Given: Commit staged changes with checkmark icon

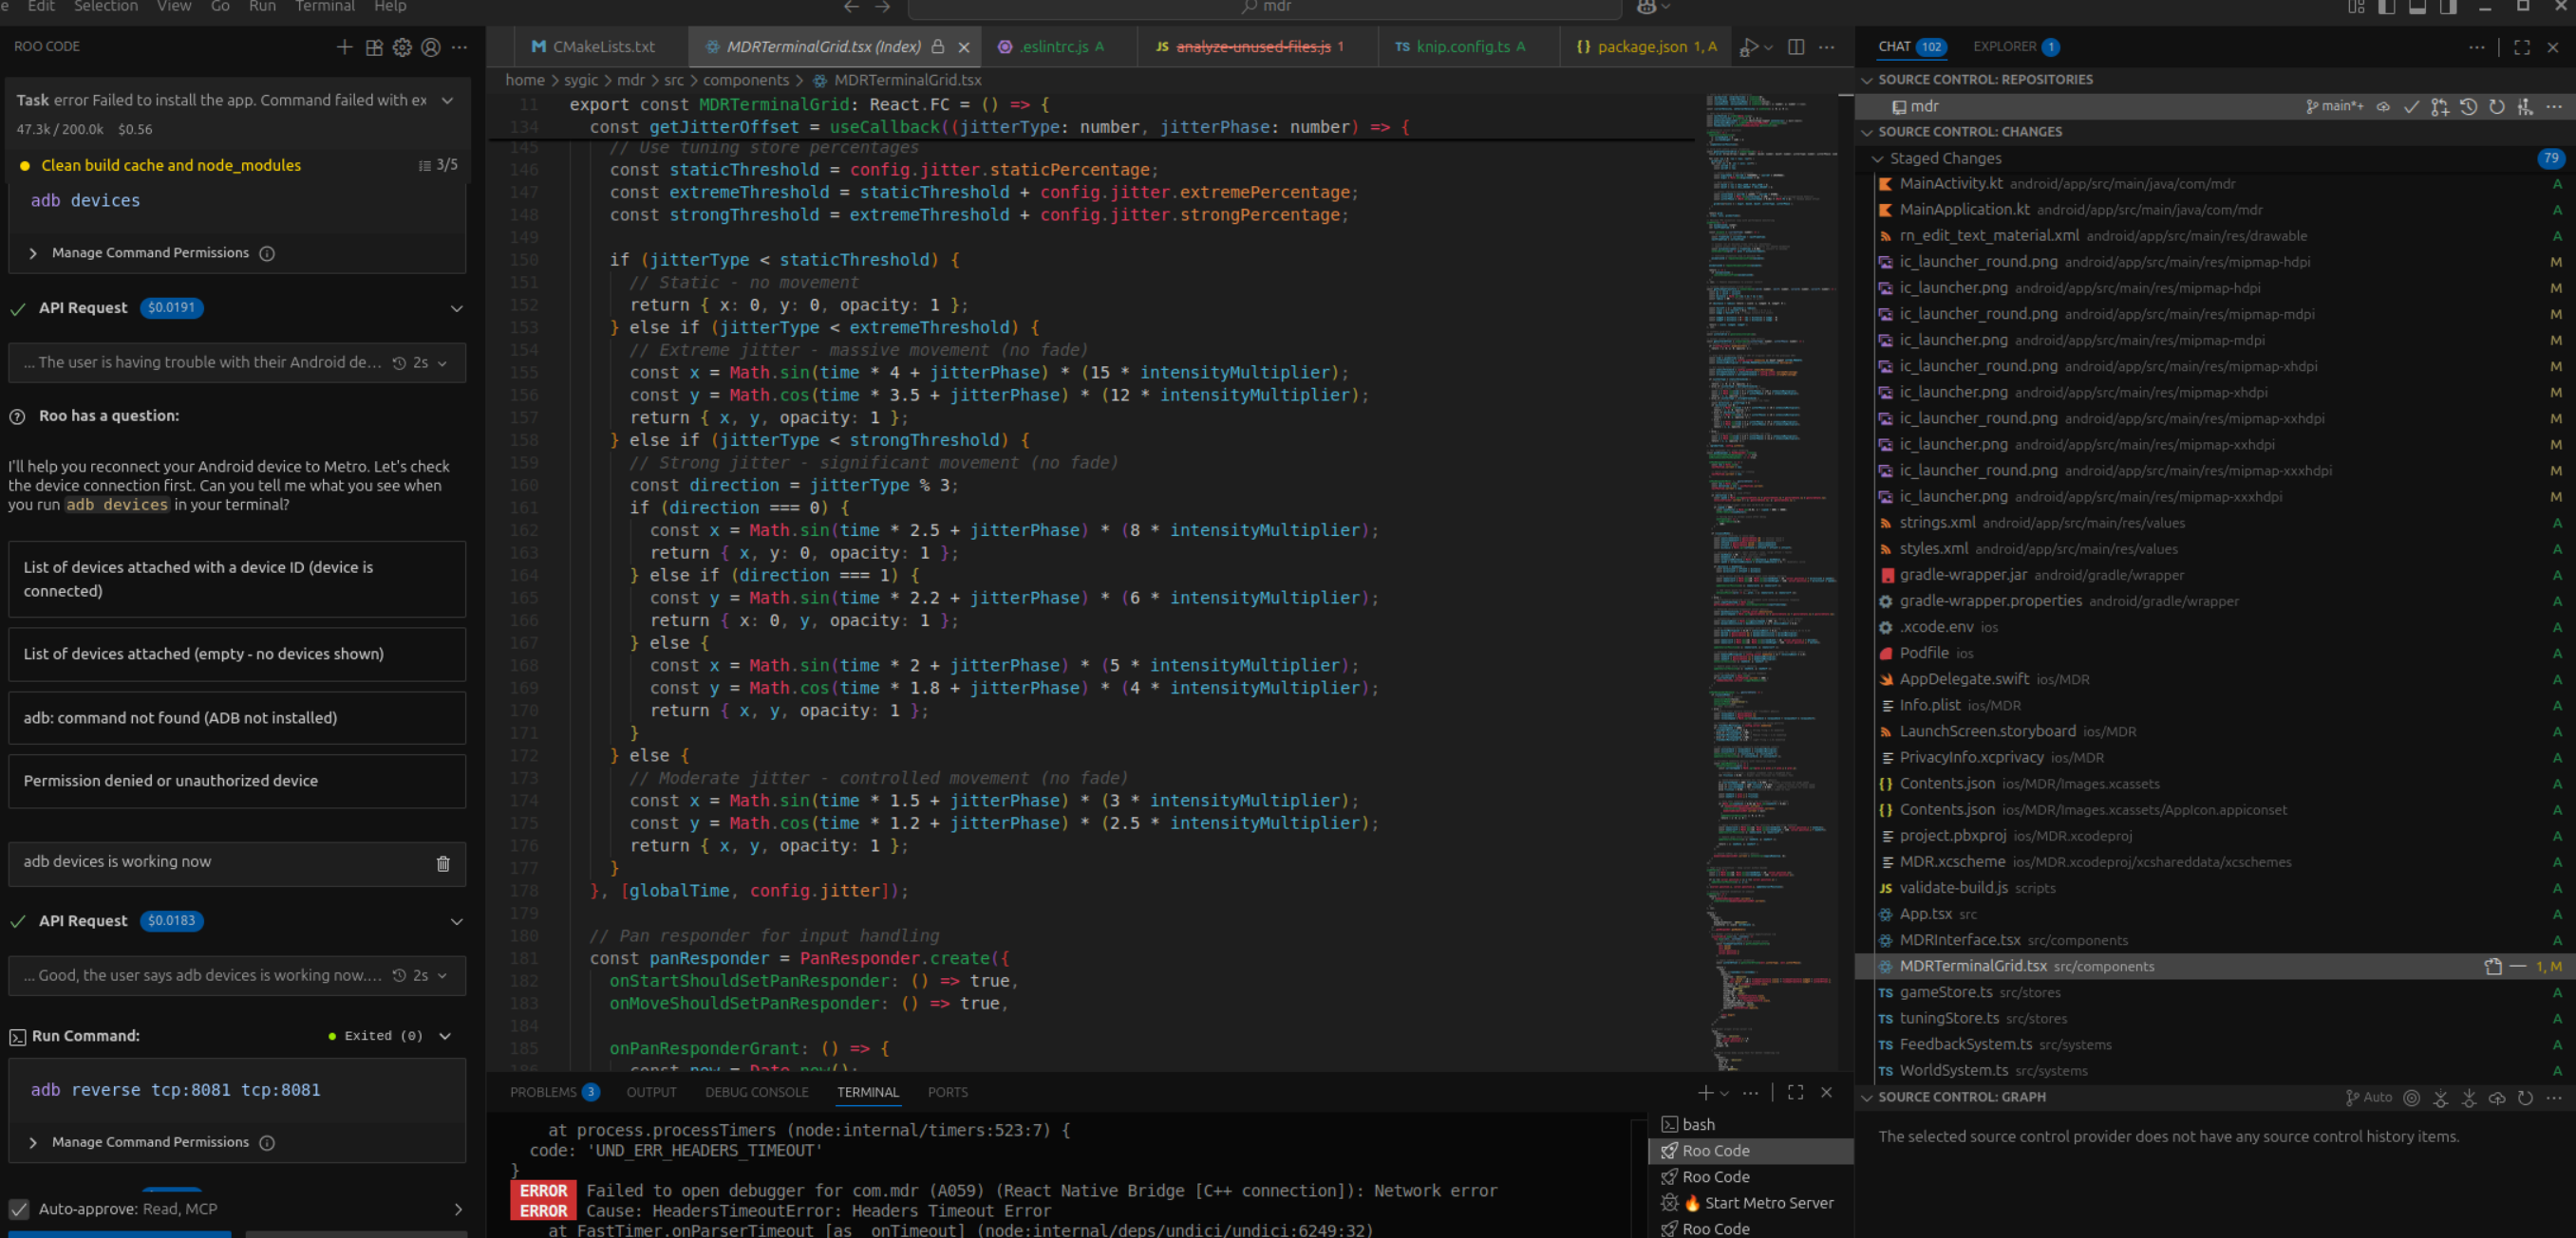Looking at the screenshot, I should point(2411,106).
